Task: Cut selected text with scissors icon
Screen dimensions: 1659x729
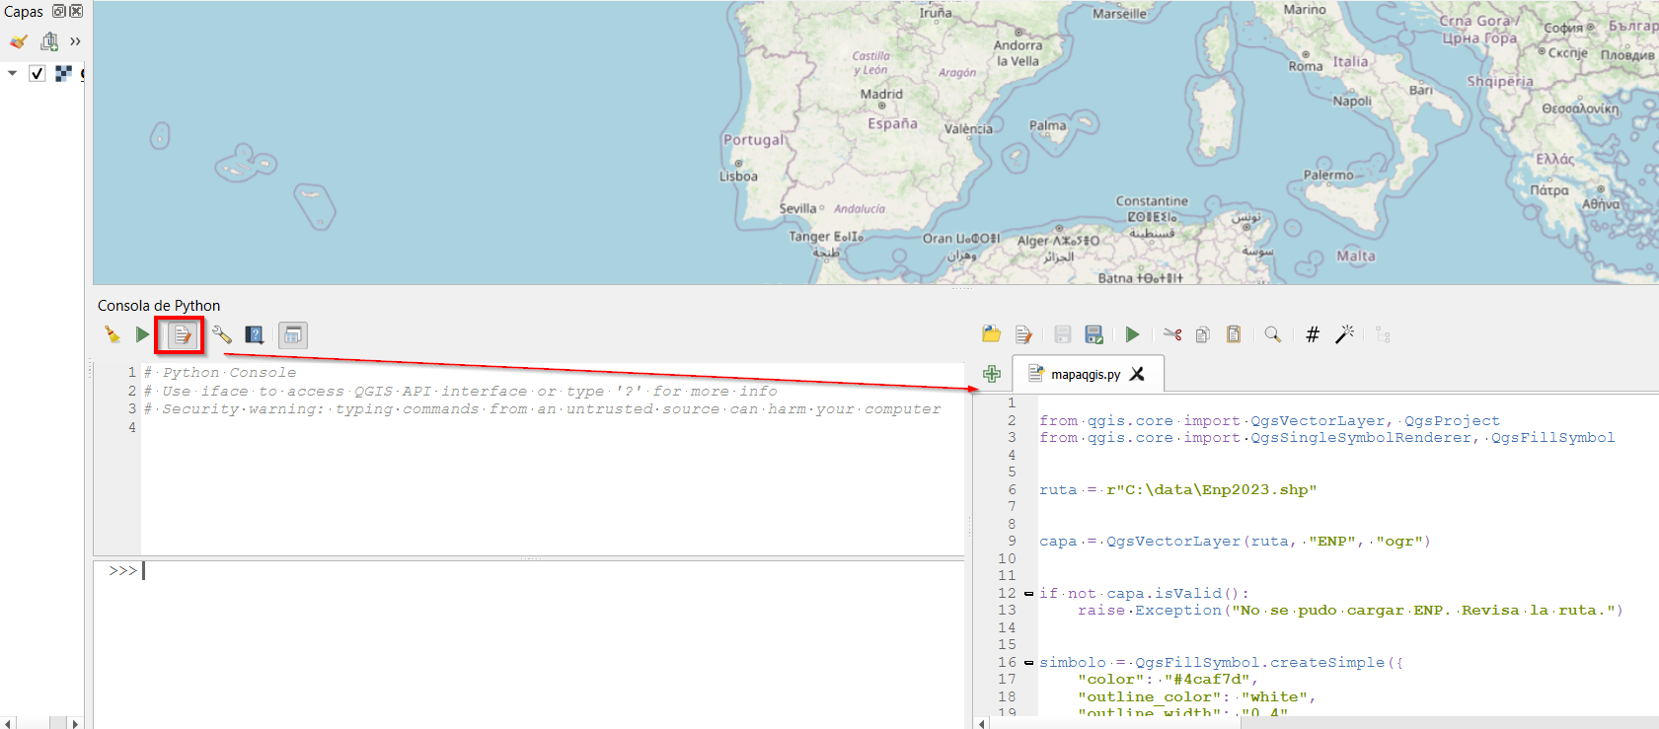Action: (x=1172, y=334)
